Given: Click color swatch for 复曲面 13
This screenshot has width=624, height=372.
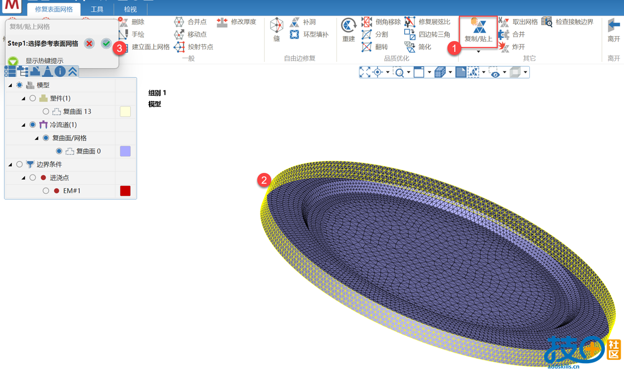Looking at the screenshot, I should coord(125,111).
